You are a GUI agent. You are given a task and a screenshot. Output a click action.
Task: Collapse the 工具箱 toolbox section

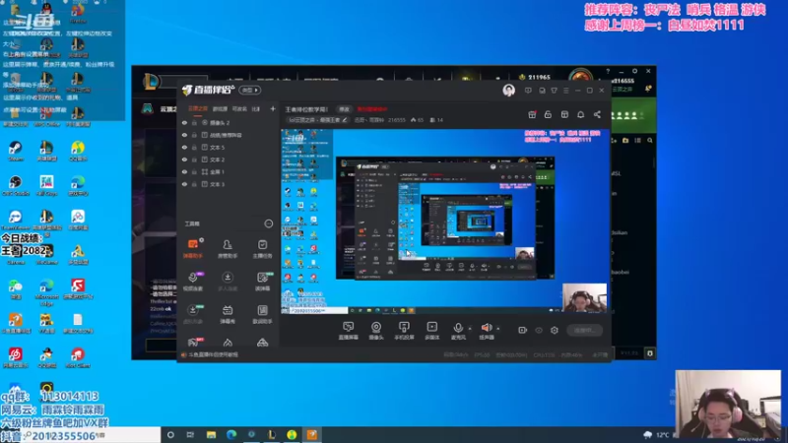[268, 223]
